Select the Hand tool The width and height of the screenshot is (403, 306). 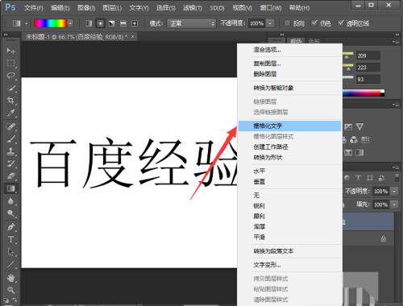pos(10,278)
